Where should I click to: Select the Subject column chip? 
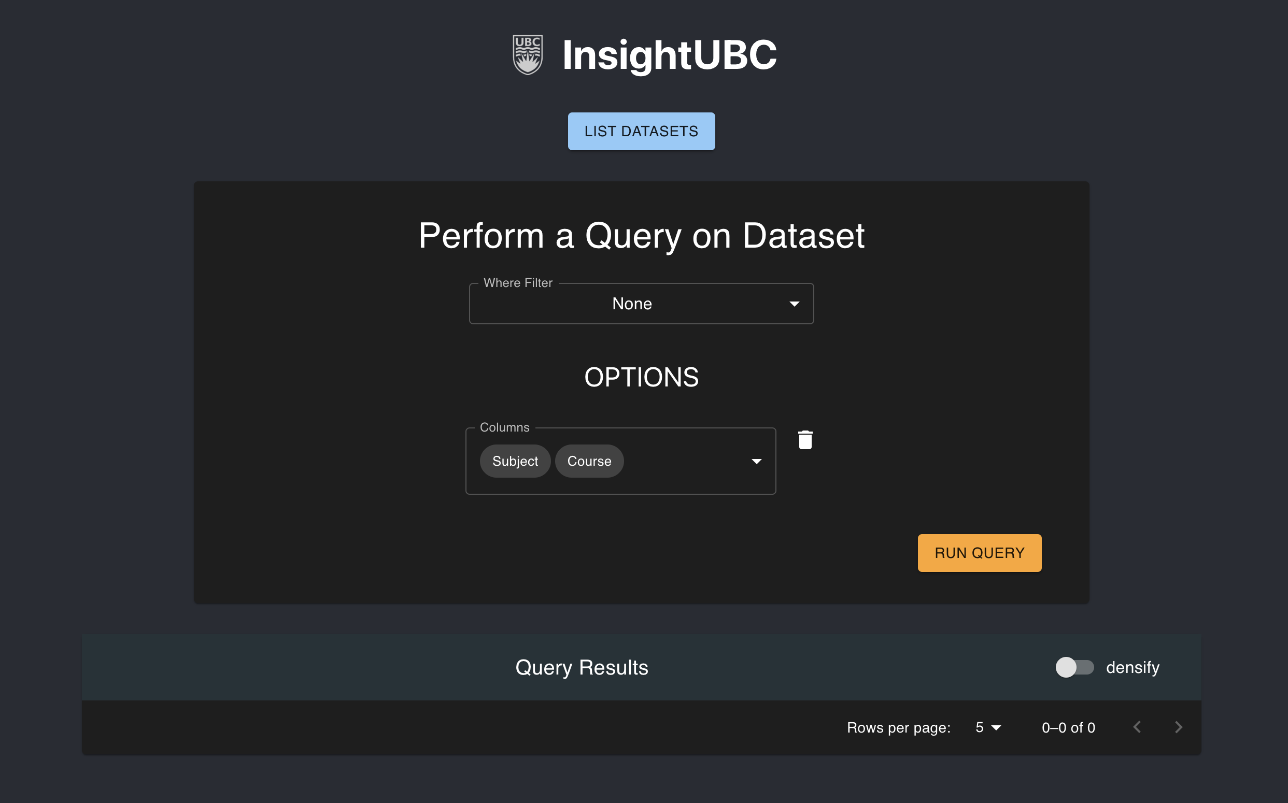[x=515, y=461]
